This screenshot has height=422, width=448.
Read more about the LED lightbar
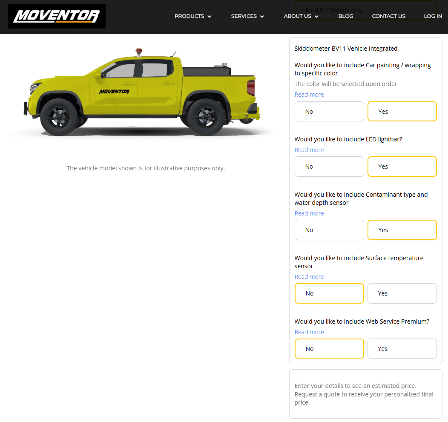(309, 149)
